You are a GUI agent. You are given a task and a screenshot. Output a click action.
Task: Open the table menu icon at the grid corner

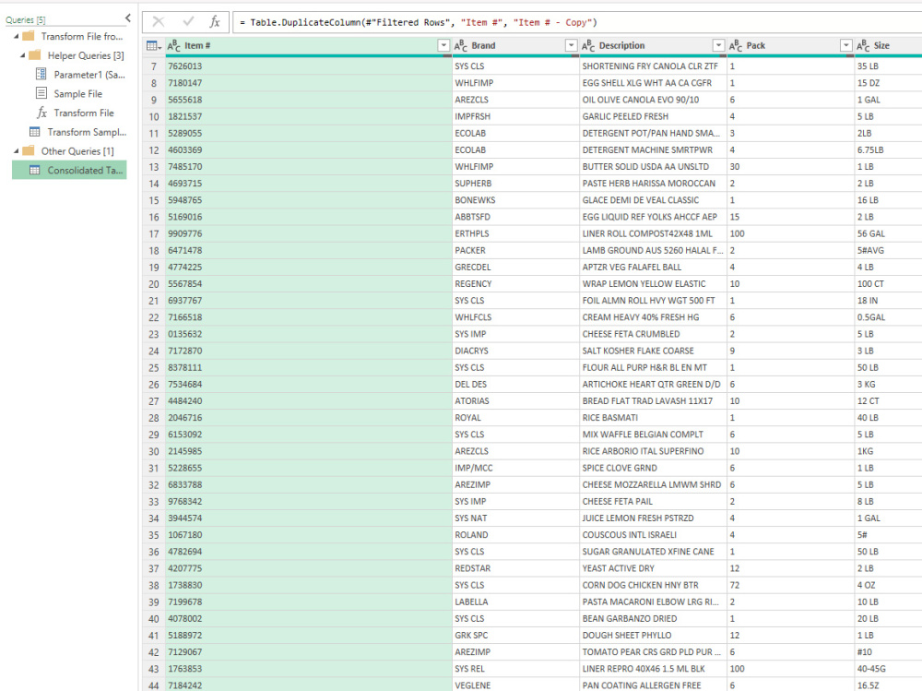[152, 44]
